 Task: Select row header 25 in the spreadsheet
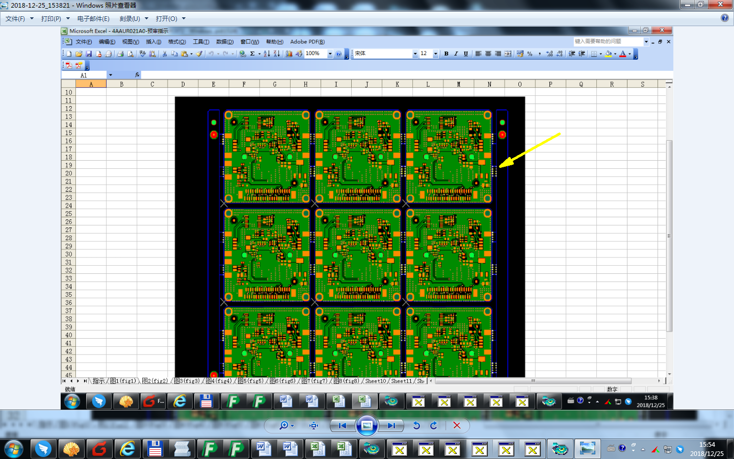point(69,214)
